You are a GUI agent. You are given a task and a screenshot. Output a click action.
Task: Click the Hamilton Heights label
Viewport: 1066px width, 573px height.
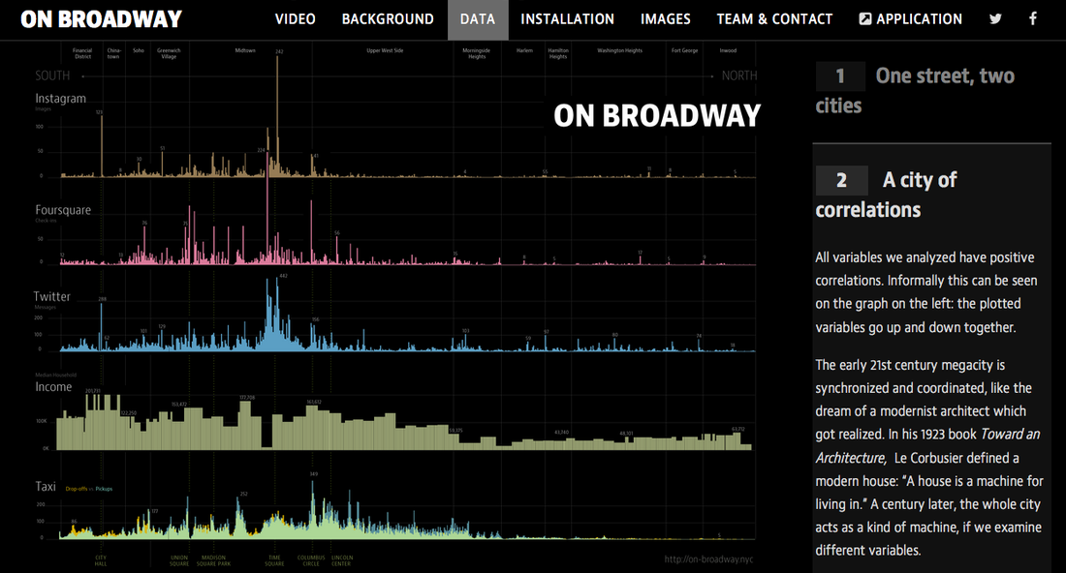coord(558,53)
